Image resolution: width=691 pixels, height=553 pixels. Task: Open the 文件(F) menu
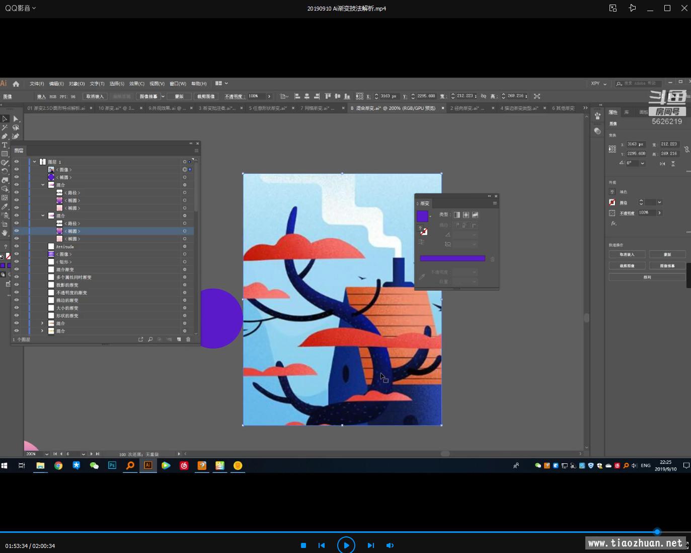coord(37,84)
